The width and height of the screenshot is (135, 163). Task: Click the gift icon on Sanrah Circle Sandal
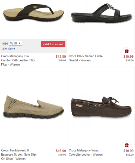127,51
